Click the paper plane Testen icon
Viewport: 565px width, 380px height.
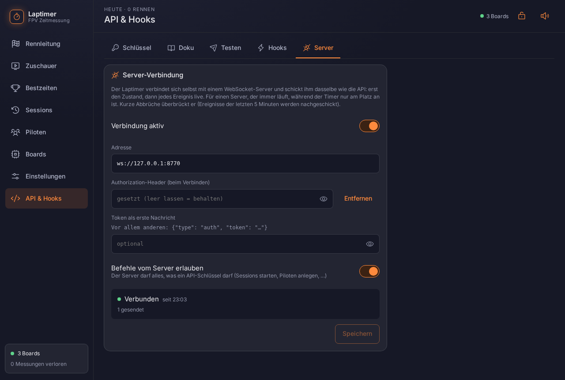pyautogui.click(x=214, y=48)
